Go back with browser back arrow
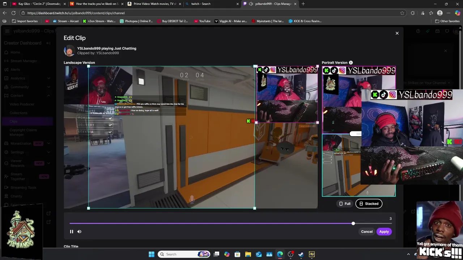Screen dimensions: 463x260 pyautogui.click(x=5, y=13)
